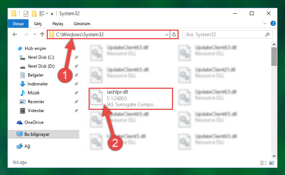Open address bar history dropdown chevron
The image size is (285, 175).
(x=166, y=34)
